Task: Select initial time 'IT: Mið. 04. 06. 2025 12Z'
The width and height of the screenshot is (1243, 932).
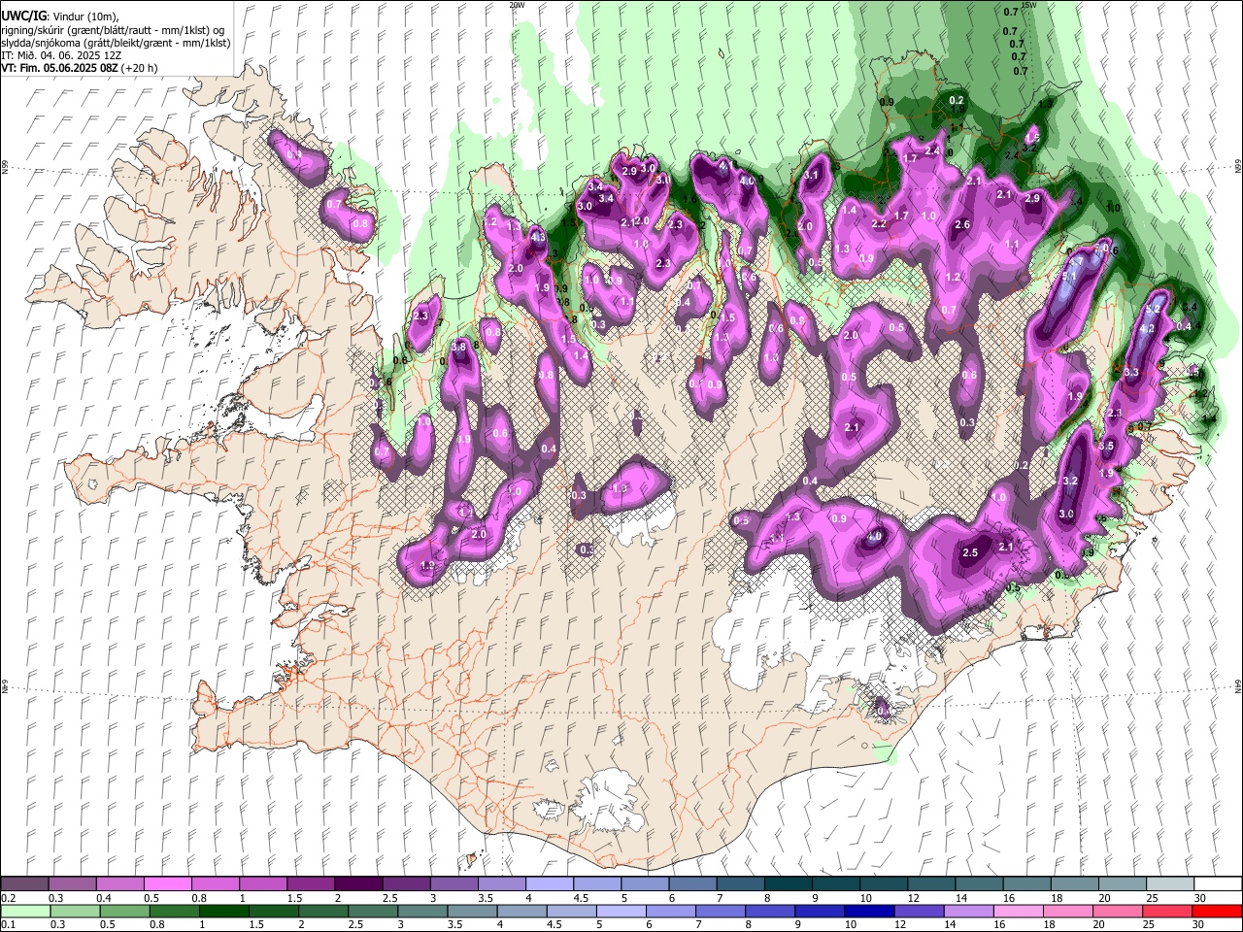Action: tap(61, 55)
